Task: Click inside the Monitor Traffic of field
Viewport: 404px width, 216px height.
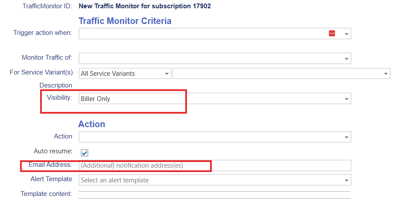Action: tap(209, 58)
